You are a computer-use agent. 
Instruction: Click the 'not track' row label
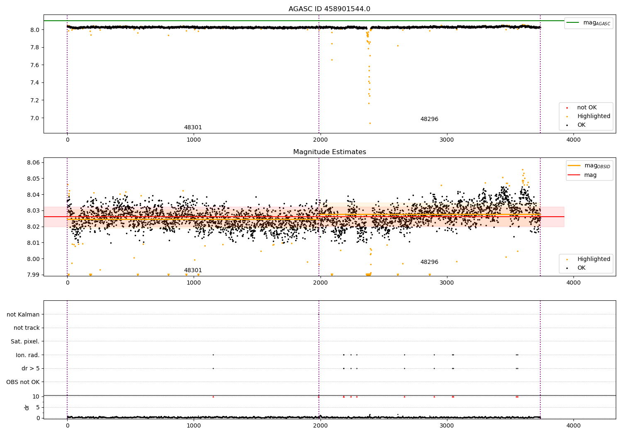27,328
